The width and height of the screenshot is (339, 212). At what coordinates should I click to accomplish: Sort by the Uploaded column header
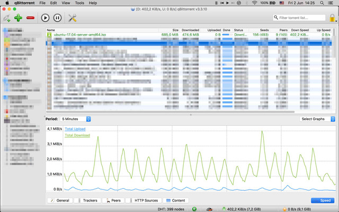point(211,30)
